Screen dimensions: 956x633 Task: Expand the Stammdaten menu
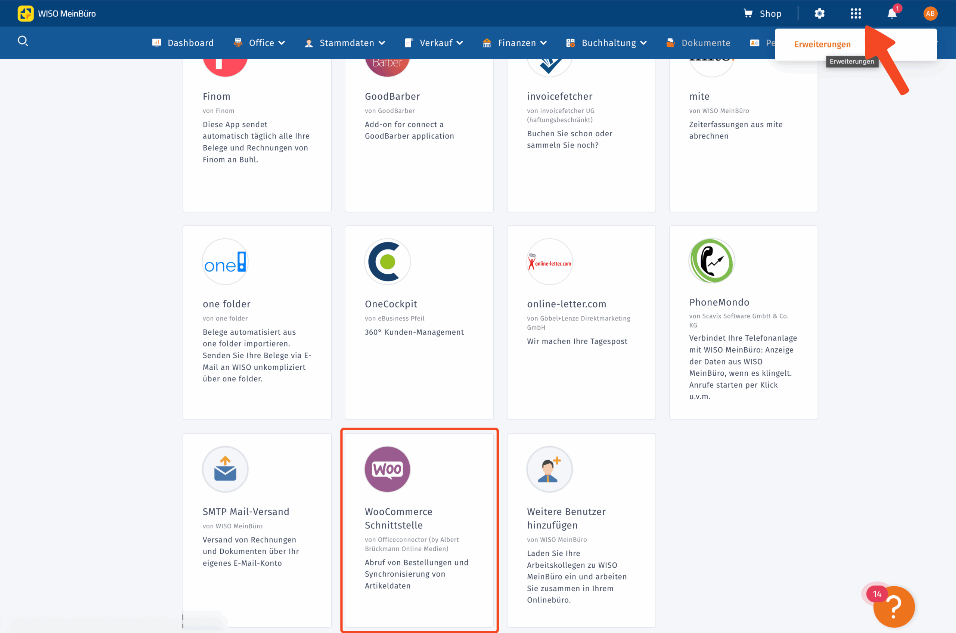(345, 43)
